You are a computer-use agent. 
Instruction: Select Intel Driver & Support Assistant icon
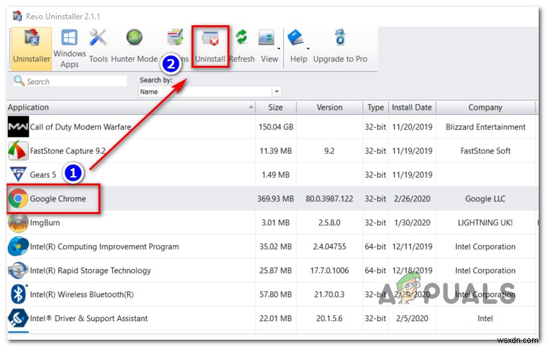coord(18,318)
